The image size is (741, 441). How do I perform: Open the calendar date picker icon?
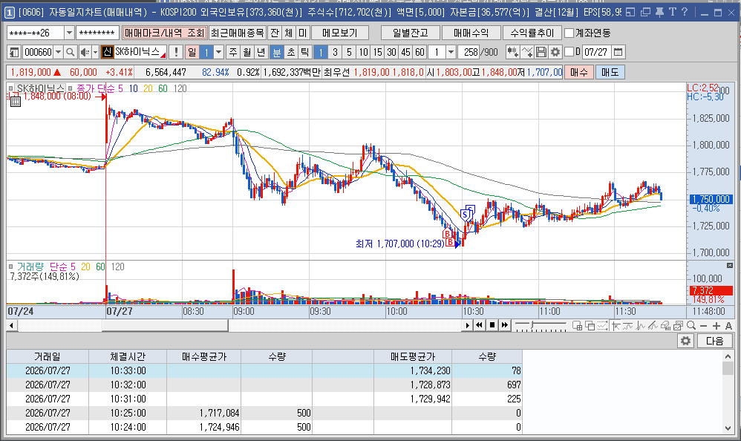click(618, 52)
